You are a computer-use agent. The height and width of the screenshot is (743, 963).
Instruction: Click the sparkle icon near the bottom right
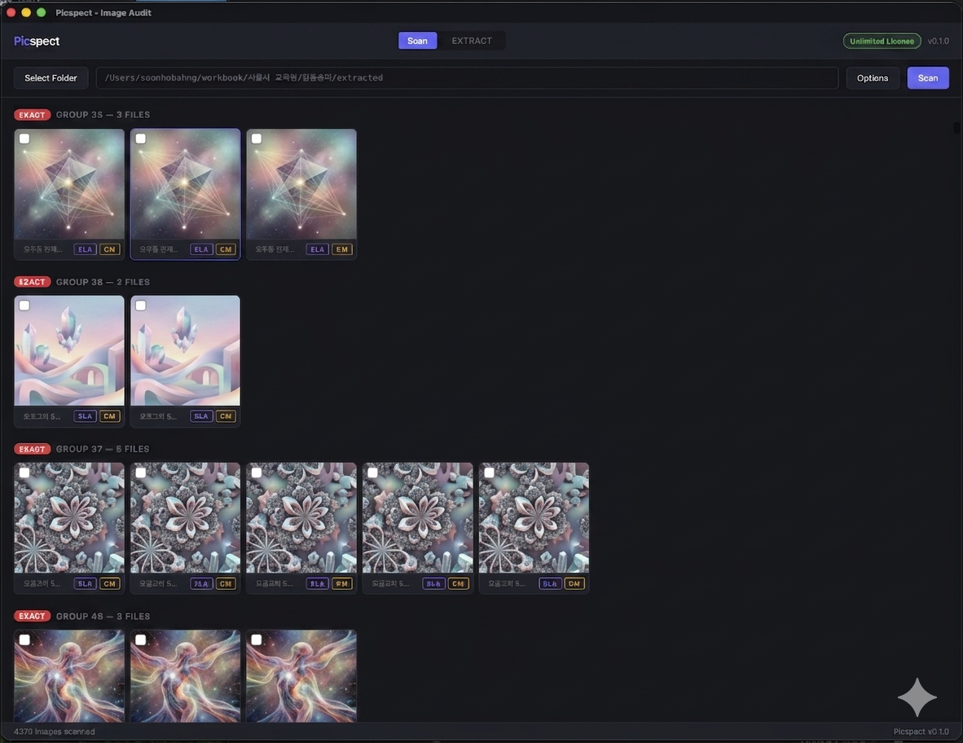[x=917, y=697]
